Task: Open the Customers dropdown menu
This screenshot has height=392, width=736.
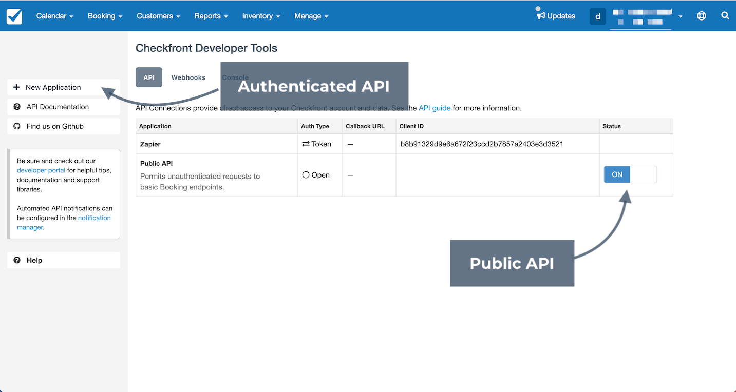Action: click(x=158, y=16)
